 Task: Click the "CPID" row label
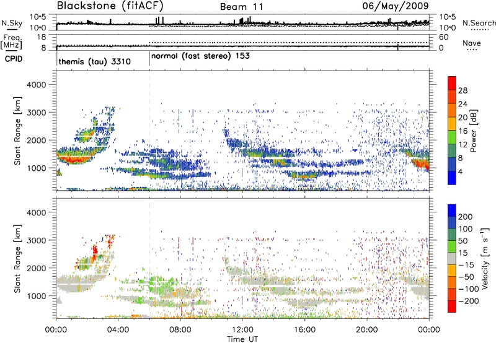[x=14, y=59]
